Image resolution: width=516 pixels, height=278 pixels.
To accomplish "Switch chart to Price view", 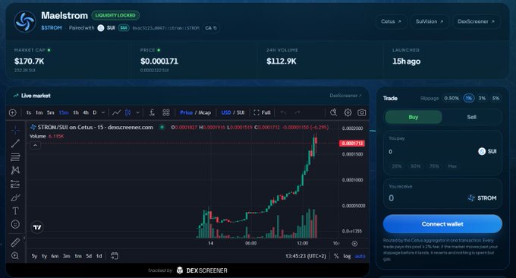I will point(186,112).
